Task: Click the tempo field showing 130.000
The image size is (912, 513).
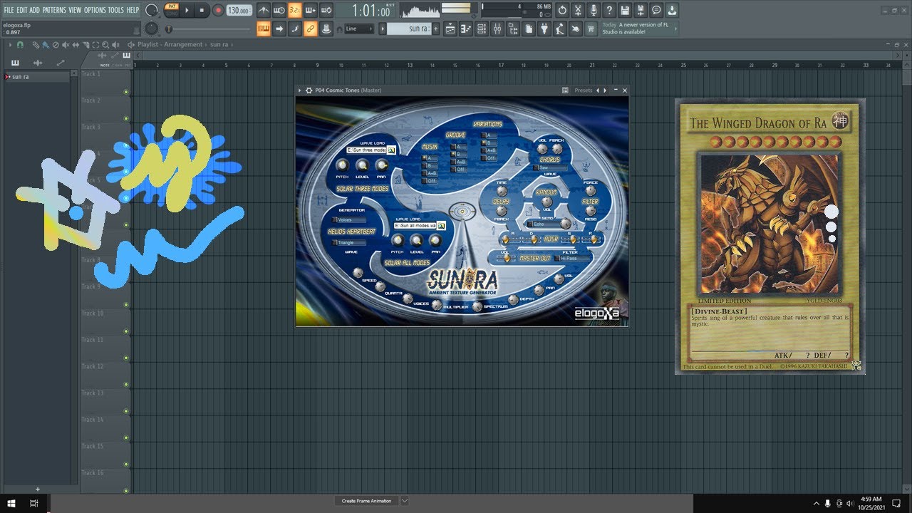Action: pyautogui.click(x=239, y=11)
